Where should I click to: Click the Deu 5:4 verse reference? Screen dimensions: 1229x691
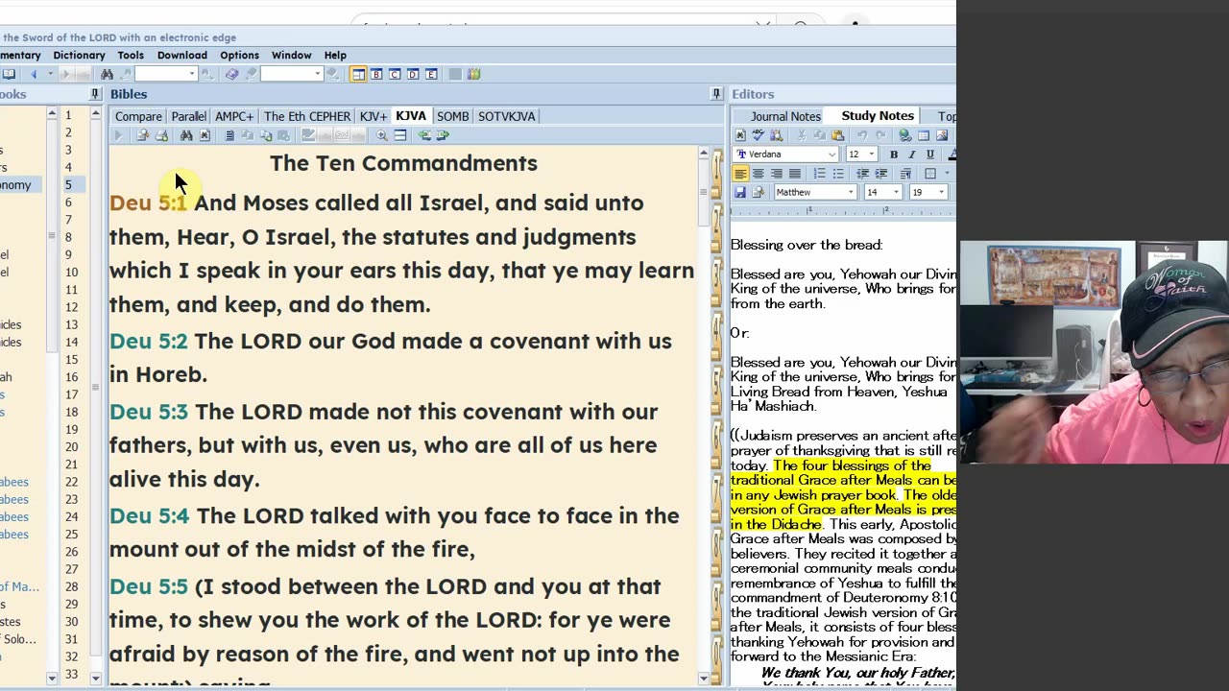[149, 515]
